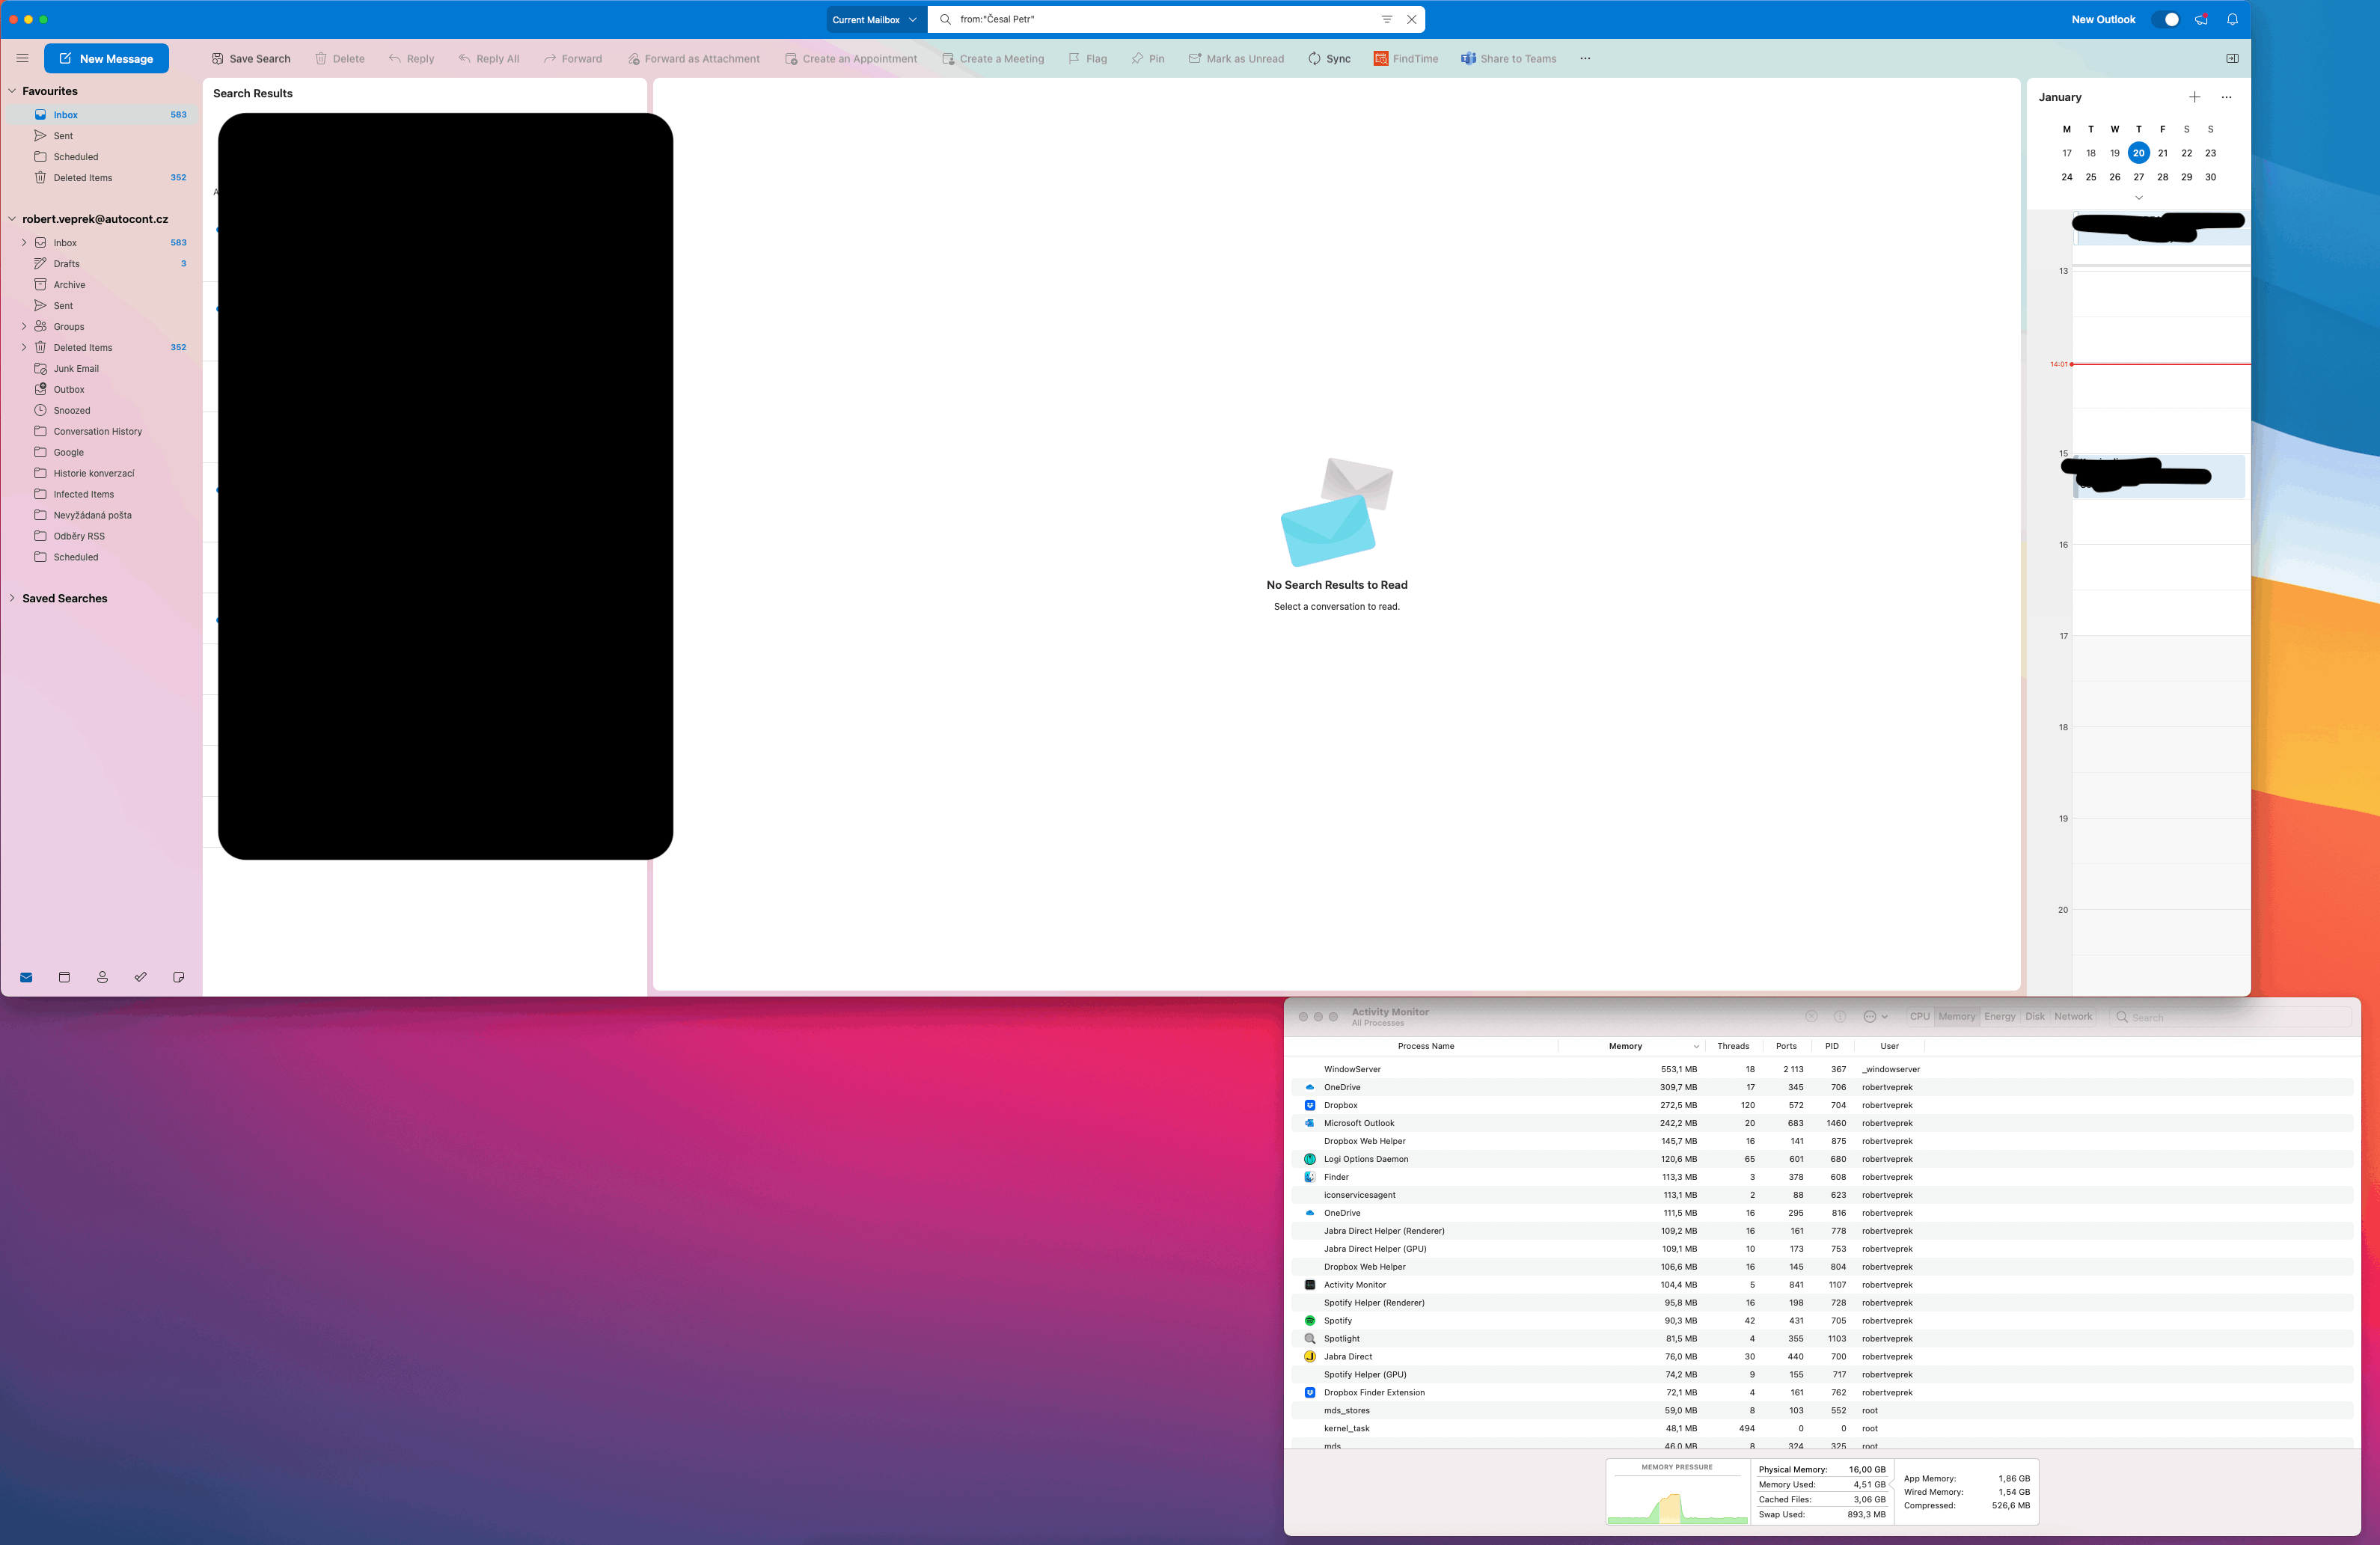2380x1545 pixels.
Task: Switch to the CPU tab in Activity Monitor
Action: tap(1919, 1016)
